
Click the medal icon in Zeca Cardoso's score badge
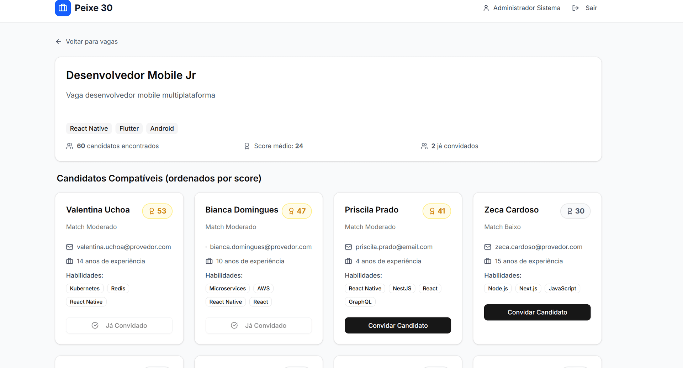tap(570, 211)
